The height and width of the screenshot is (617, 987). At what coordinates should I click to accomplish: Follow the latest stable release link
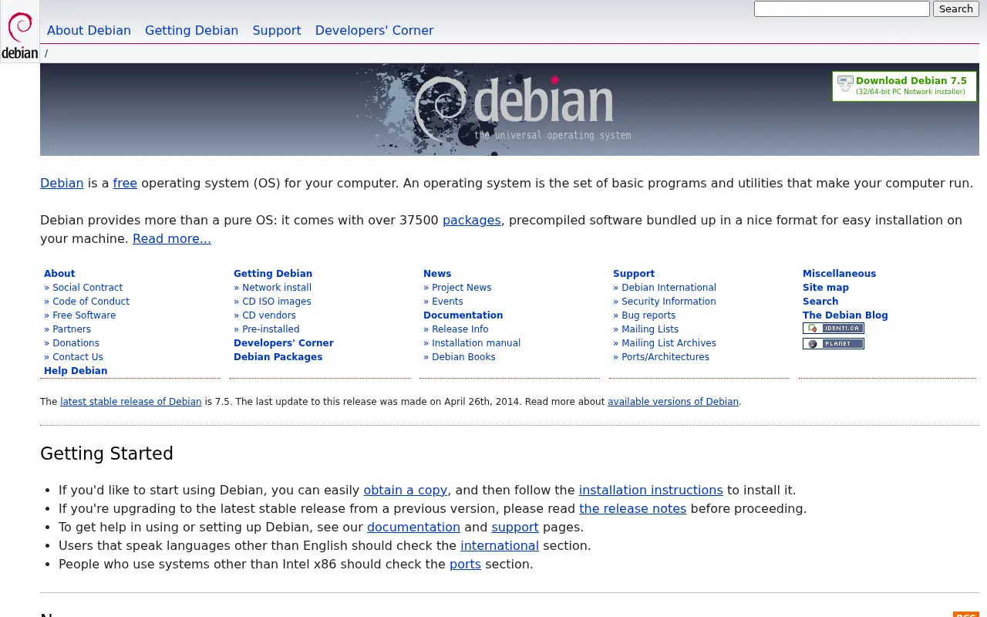point(131,402)
